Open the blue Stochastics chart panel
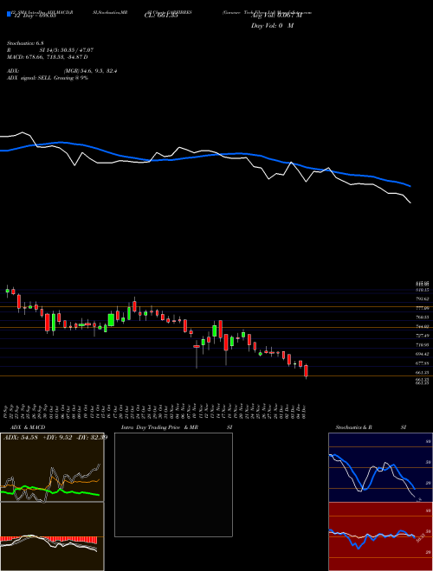Image resolution: width=433 pixels, height=571 pixels. tap(380, 467)
